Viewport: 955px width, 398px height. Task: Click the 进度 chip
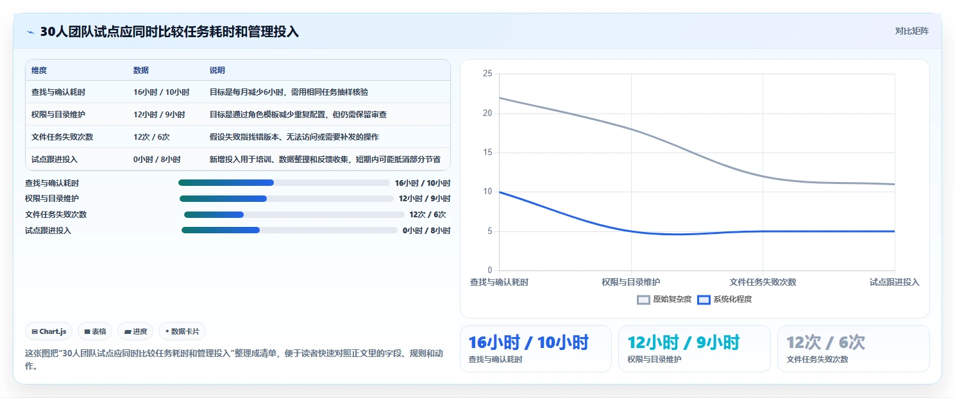click(135, 331)
